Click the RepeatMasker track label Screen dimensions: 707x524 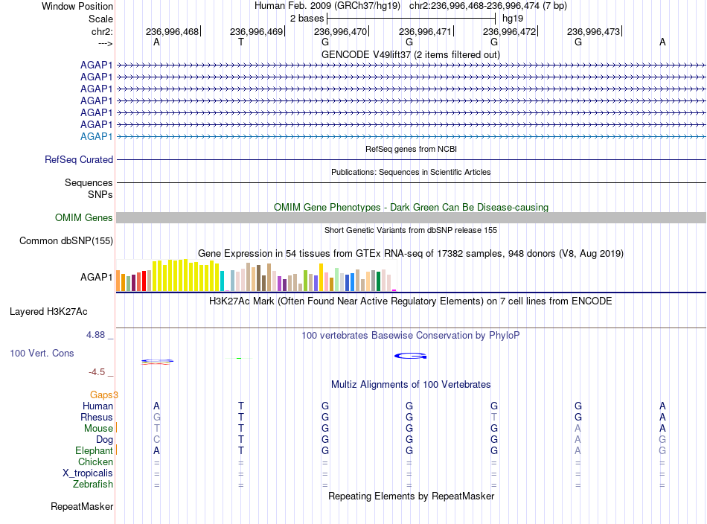click(x=82, y=507)
